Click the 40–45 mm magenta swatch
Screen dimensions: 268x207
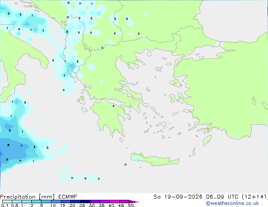tap(115, 202)
